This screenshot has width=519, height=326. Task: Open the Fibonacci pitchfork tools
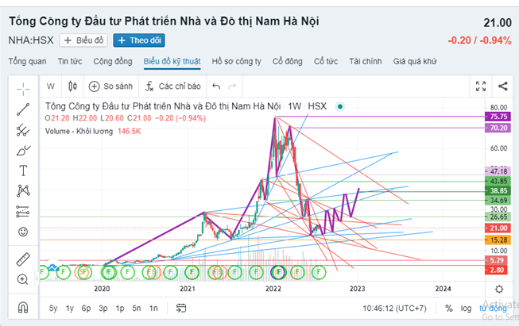point(24,129)
